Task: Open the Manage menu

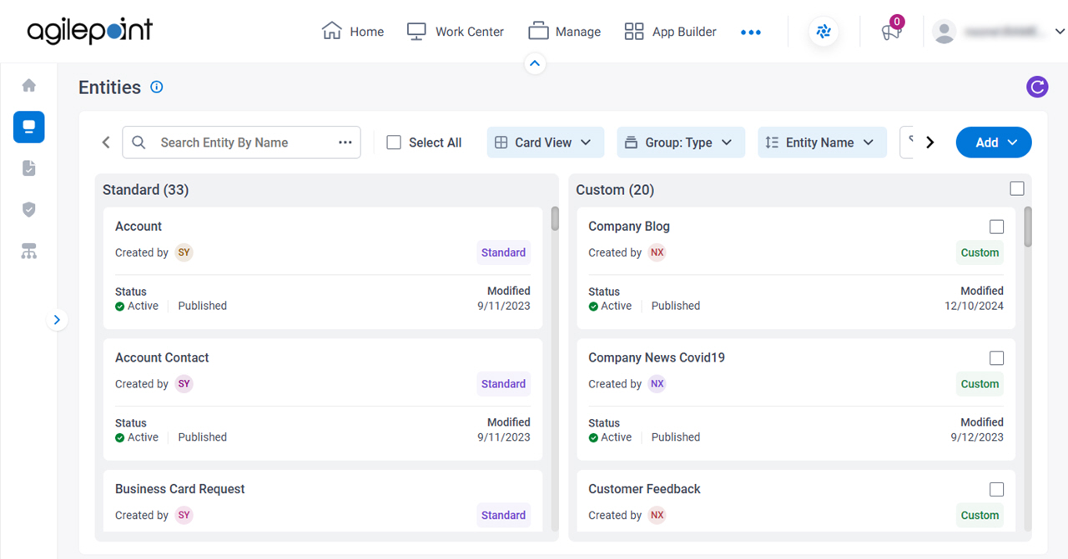Action: pyautogui.click(x=565, y=32)
